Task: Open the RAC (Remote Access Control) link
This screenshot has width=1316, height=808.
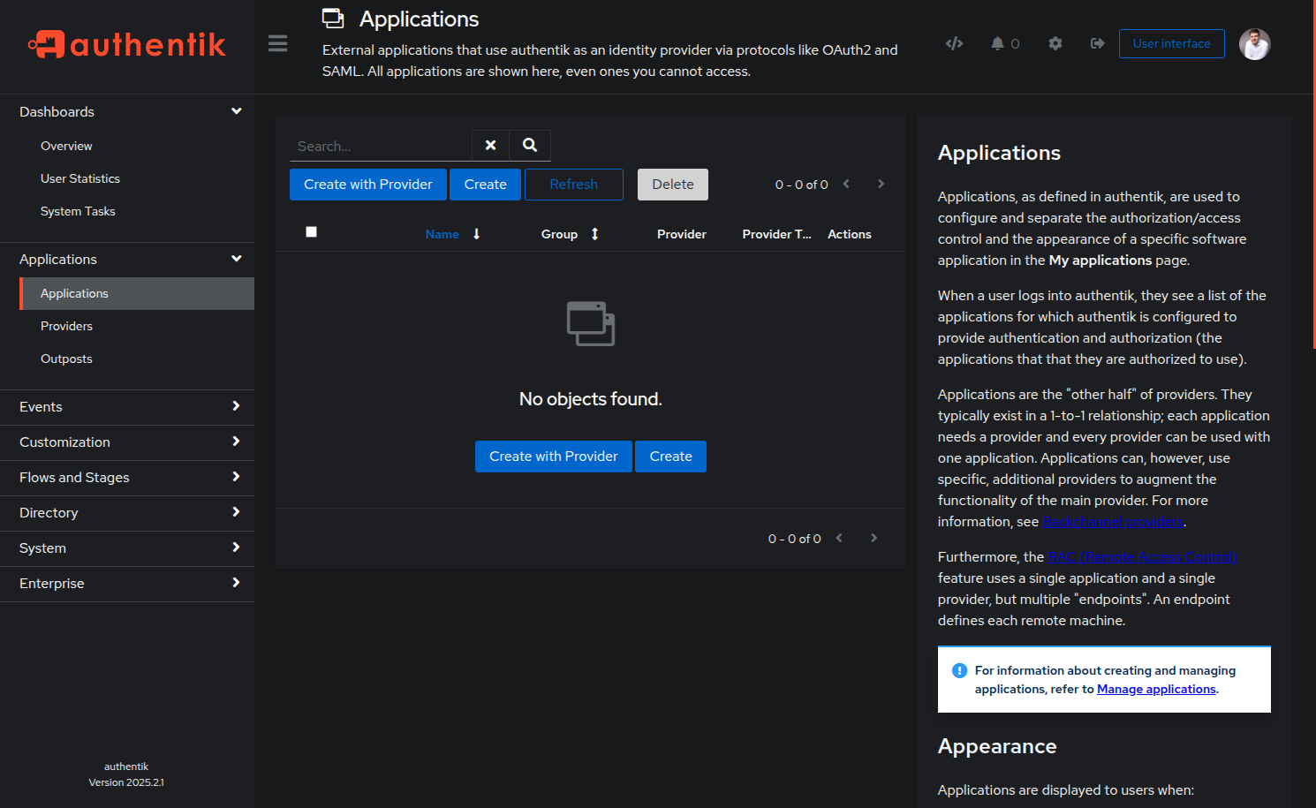Action: click(x=1141, y=557)
